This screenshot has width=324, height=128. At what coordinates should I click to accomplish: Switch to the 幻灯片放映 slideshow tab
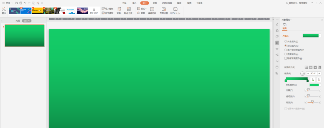[167, 3]
